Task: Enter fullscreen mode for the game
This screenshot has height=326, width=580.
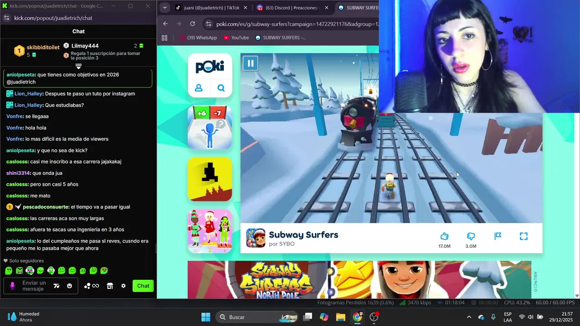Action: pos(523,236)
